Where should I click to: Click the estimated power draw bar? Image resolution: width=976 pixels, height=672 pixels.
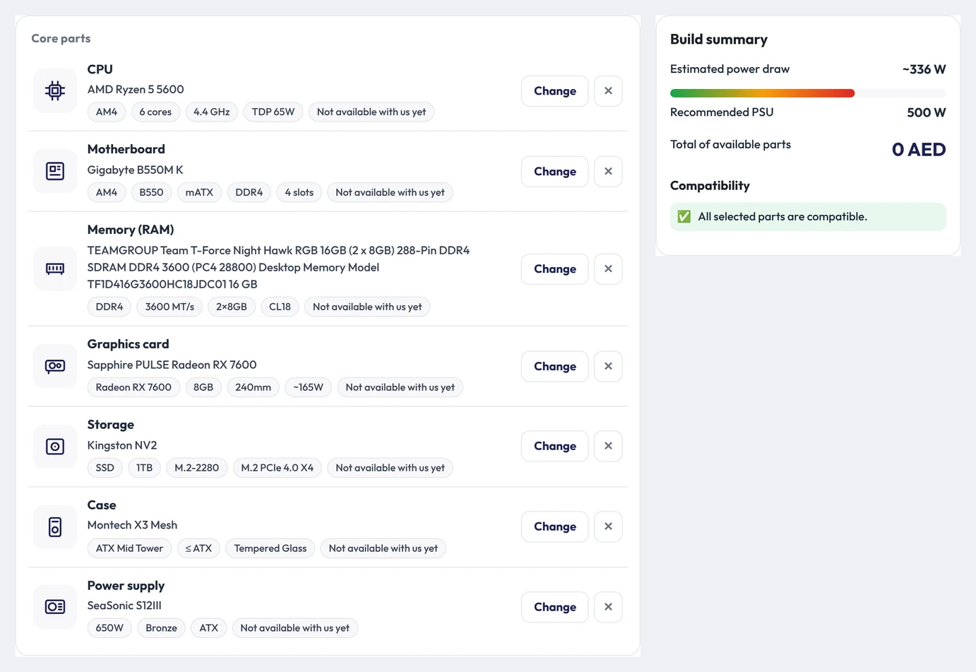(808, 93)
